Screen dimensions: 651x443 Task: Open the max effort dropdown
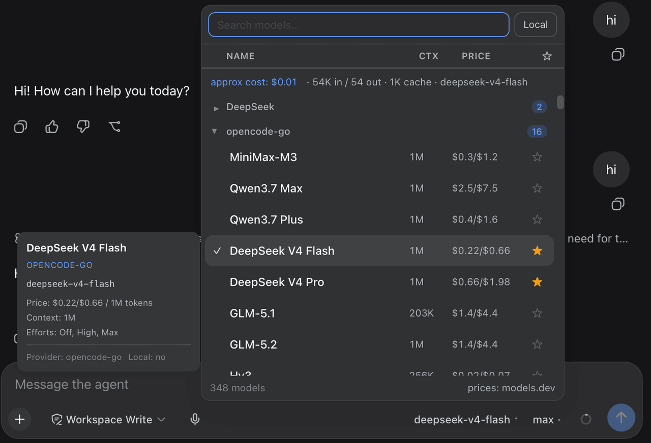click(x=547, y=420)
